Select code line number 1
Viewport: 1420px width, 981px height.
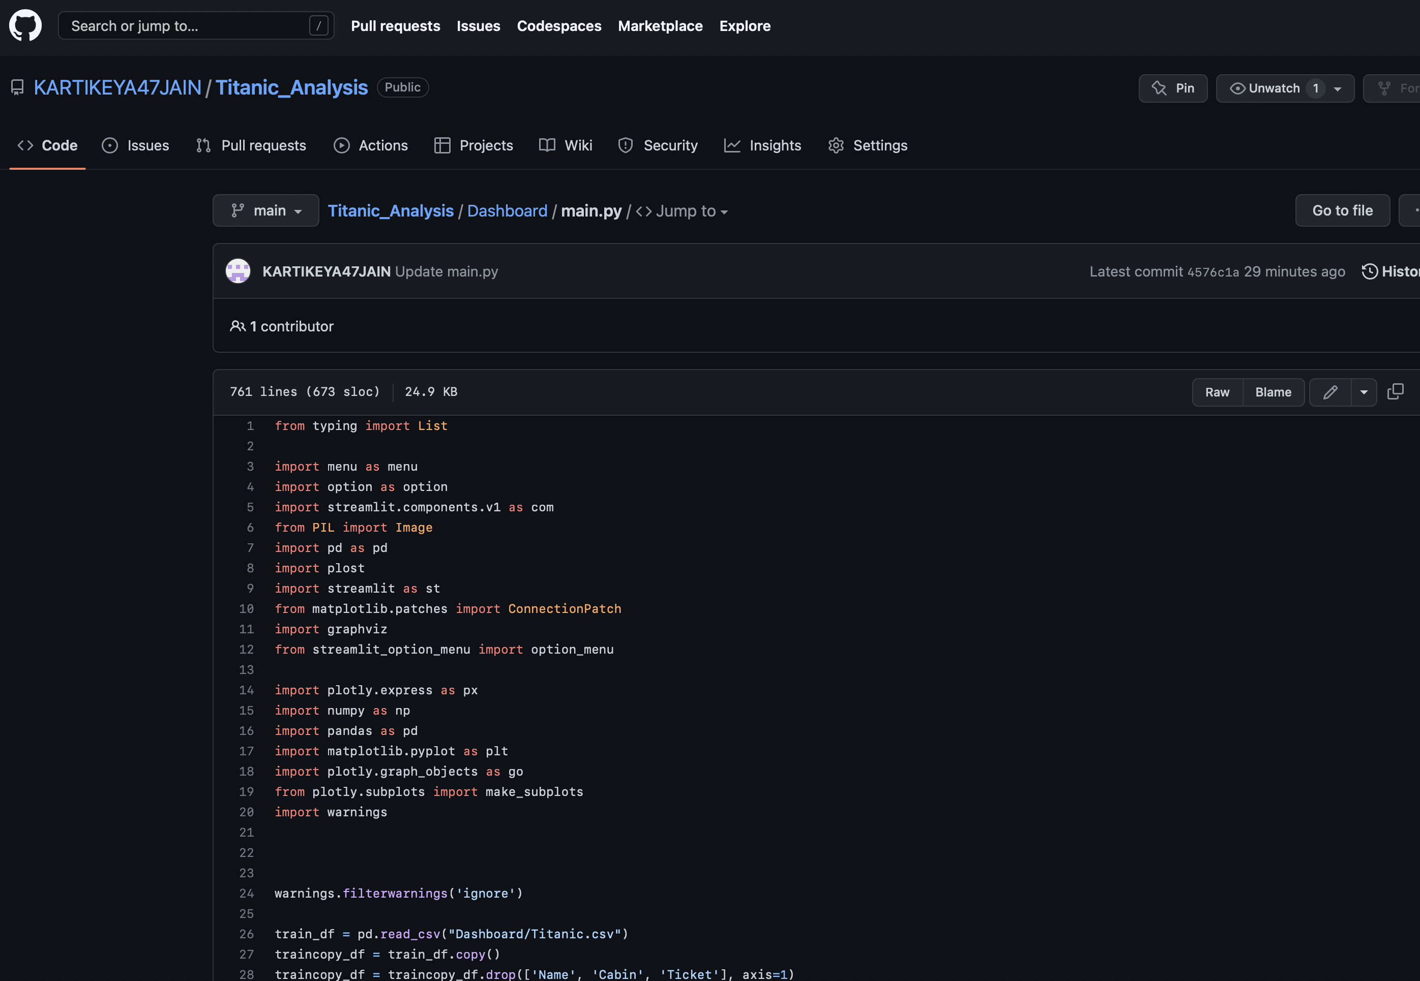[x=250, y=426]
